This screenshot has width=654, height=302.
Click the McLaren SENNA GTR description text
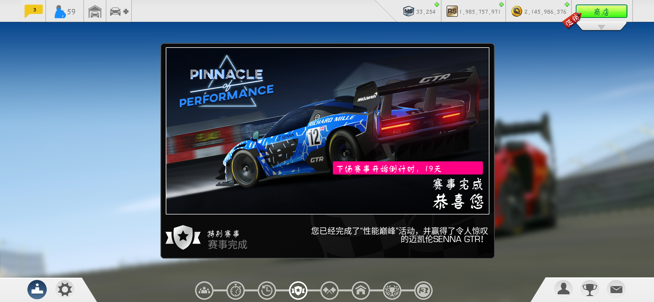(x=400, y=235)
